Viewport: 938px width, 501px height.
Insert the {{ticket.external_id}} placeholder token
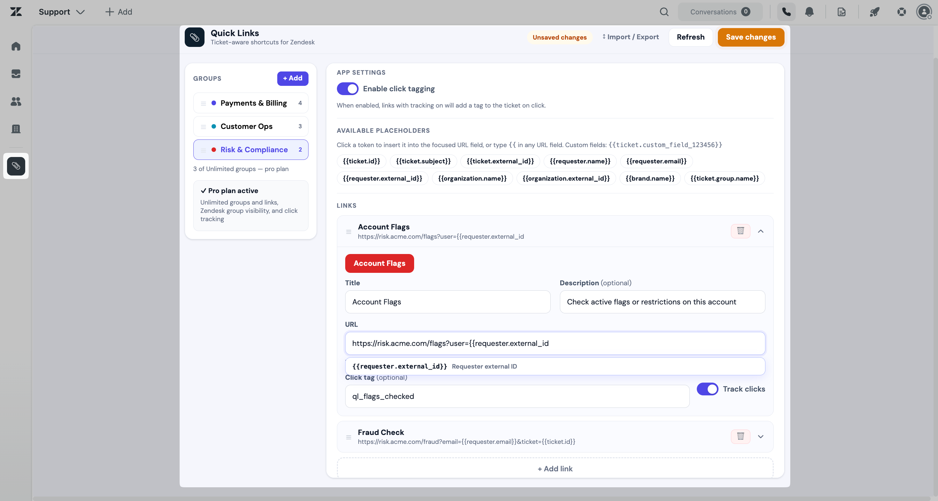click(x=500, y=161)
